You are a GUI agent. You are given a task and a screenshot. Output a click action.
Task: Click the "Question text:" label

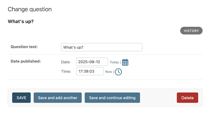click(24, 47)
